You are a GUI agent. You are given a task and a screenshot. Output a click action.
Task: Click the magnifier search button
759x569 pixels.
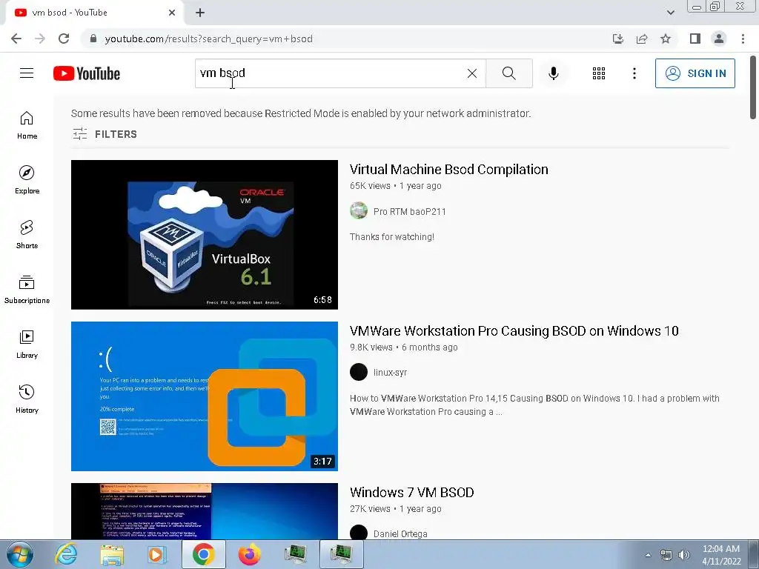pos(508,73)
